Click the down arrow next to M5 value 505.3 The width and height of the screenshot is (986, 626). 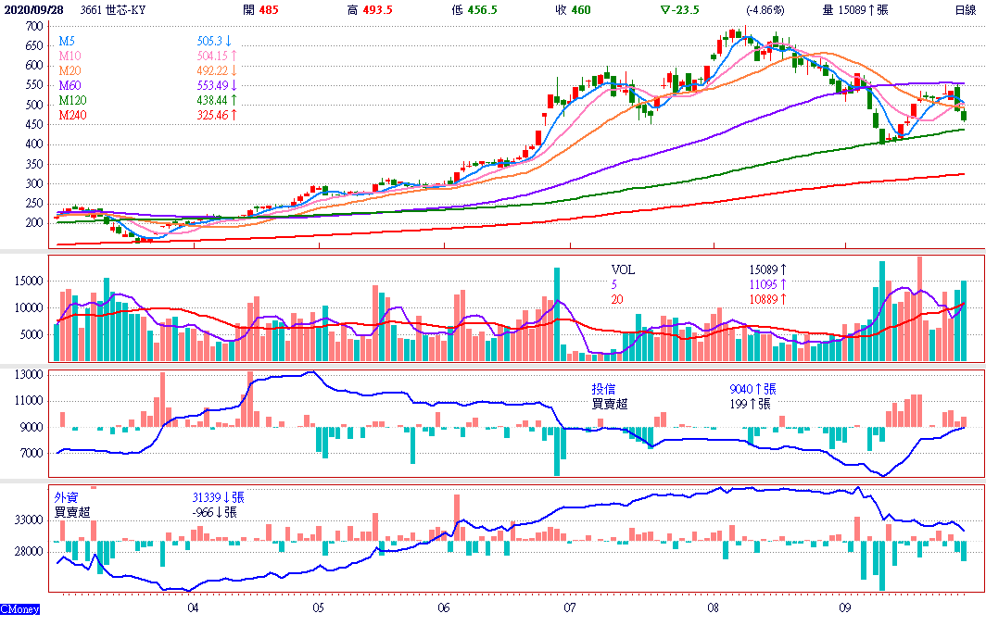230,42
